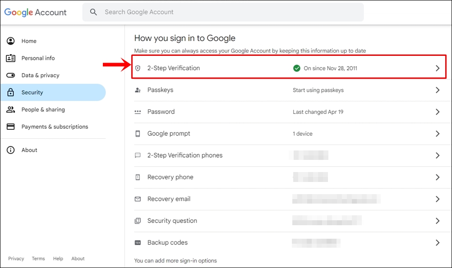This screenshot has height=268, width=452.
Task: Click the Recovery email label
Action: point(169,199)
